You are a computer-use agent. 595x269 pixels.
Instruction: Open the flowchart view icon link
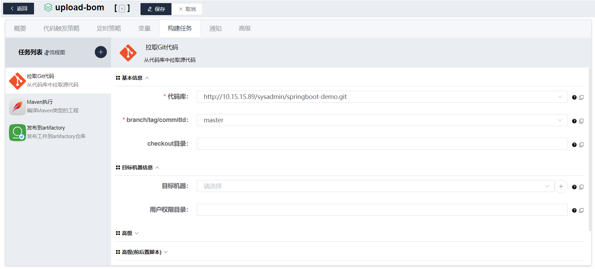tap(55, 53)
